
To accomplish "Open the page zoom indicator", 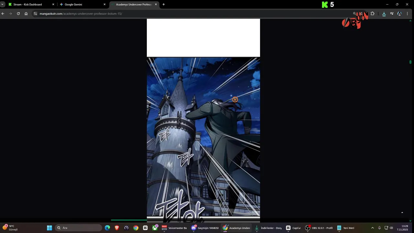I will pyautogui.click(x=354, y=14).
